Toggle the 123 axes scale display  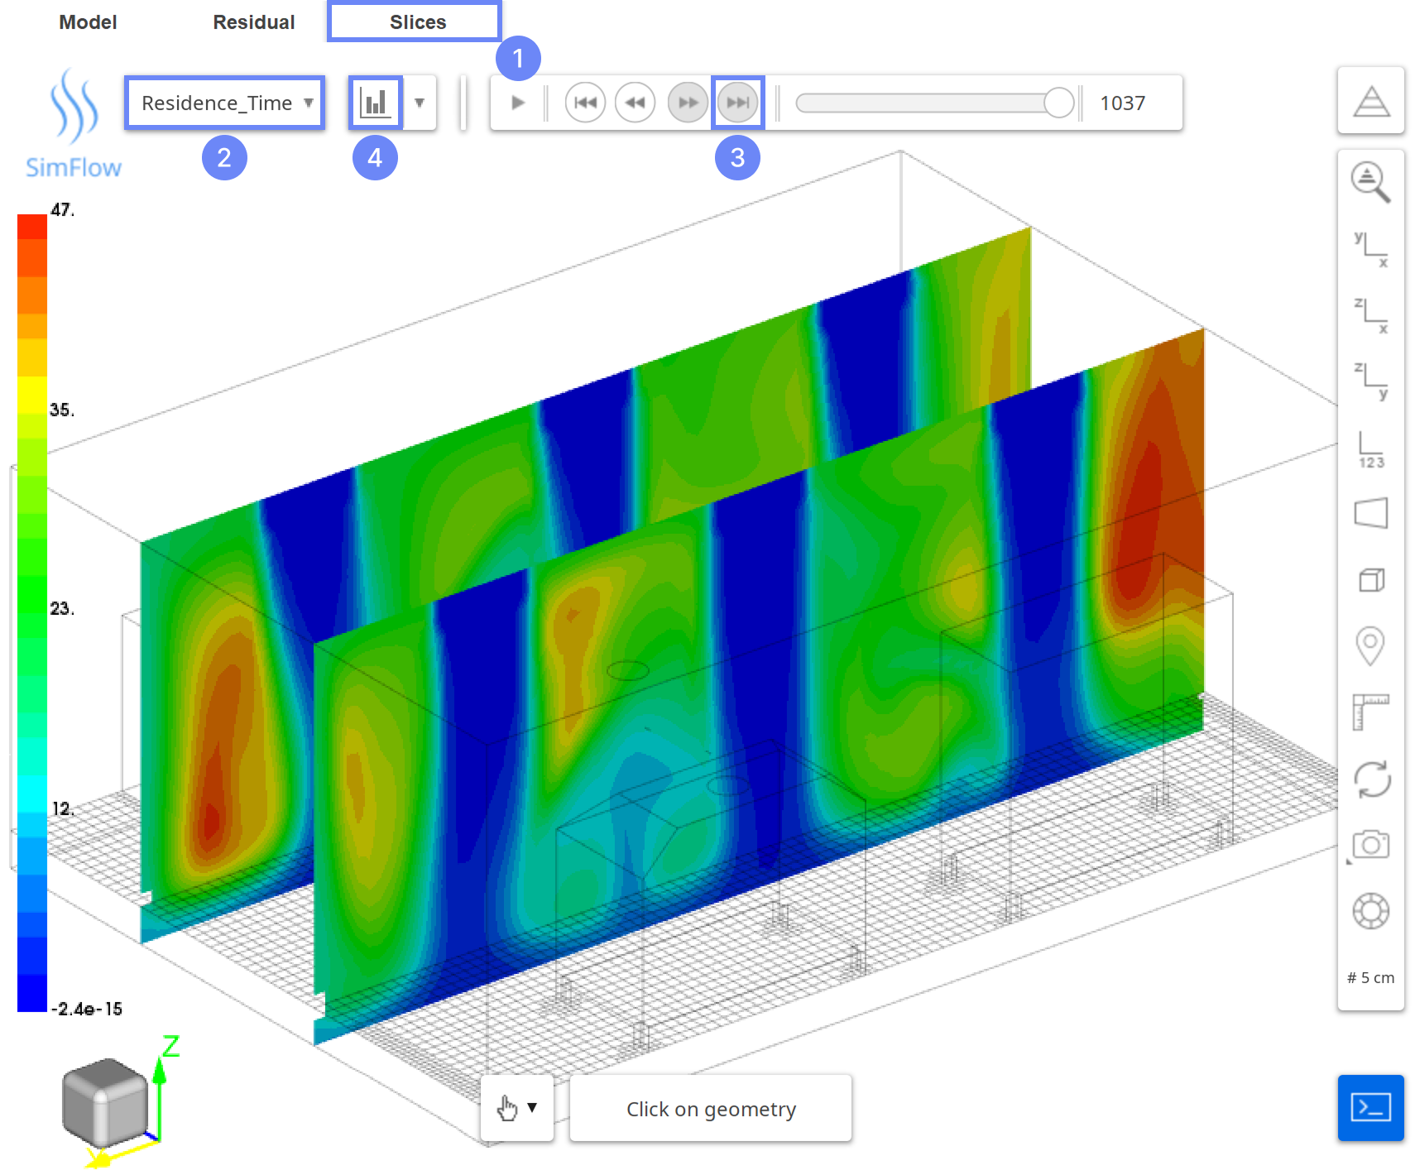[x=1370, y=448]
